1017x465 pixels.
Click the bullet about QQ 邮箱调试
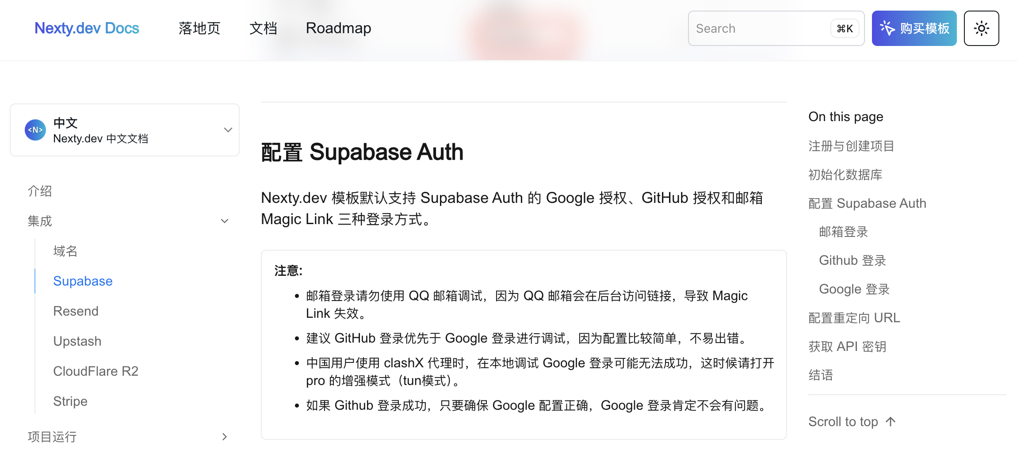(x=527, y=305)
